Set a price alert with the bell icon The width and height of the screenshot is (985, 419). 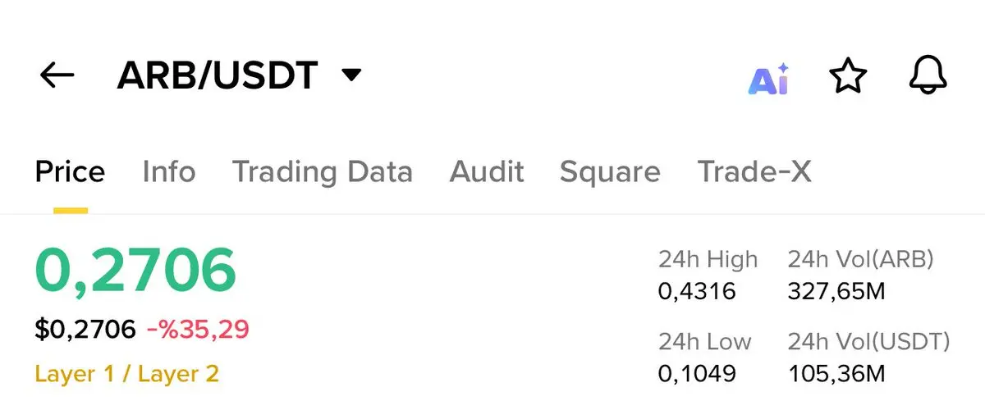[x=928, y=75]
